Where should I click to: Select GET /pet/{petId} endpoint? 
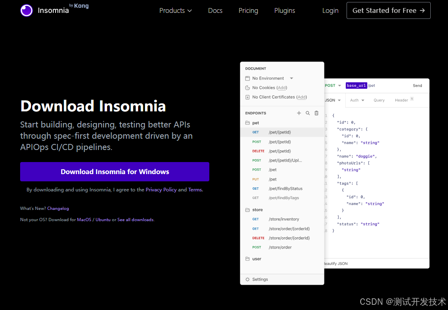tap(282, 132)
